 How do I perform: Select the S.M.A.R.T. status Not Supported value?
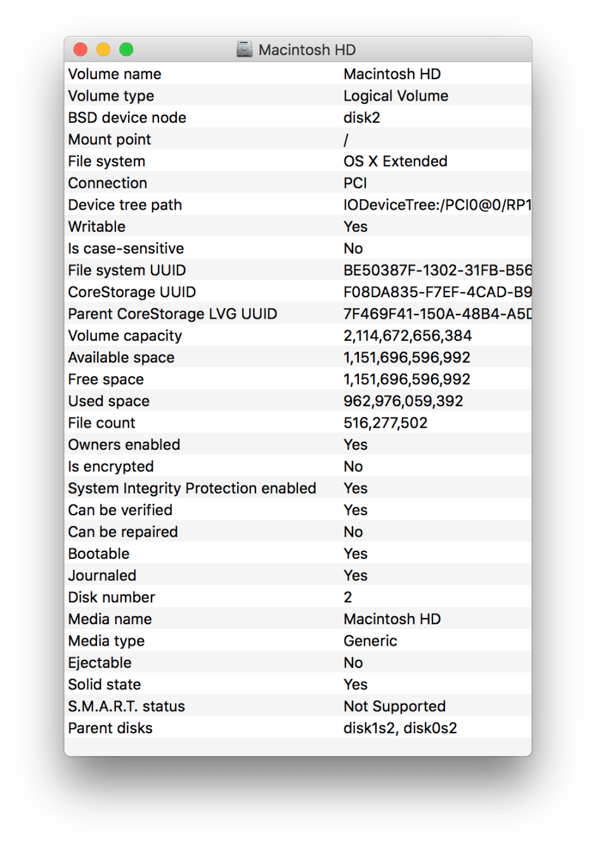(x=394, y=706)
